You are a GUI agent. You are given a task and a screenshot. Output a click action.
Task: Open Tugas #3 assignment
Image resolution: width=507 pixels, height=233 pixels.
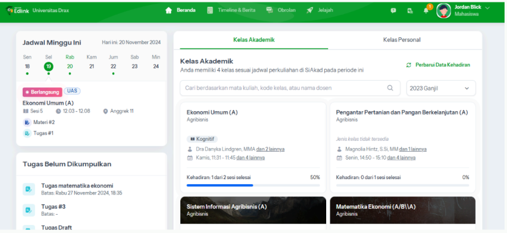click(x=53, y=207)
